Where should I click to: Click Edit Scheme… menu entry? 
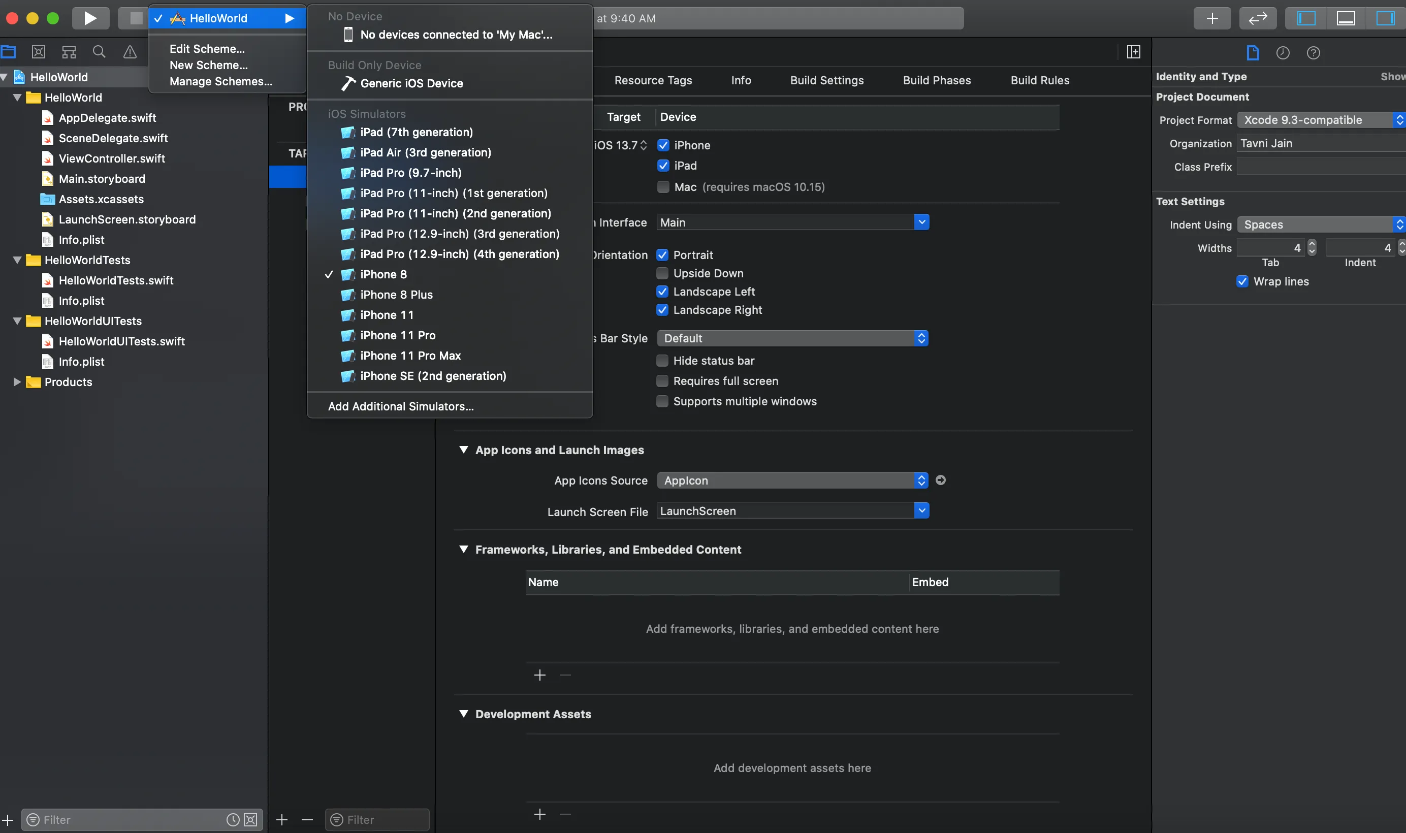click(207, 49)
